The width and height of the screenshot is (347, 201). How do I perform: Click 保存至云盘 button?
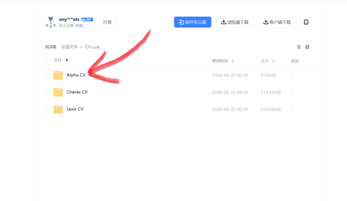coord(192,22)
